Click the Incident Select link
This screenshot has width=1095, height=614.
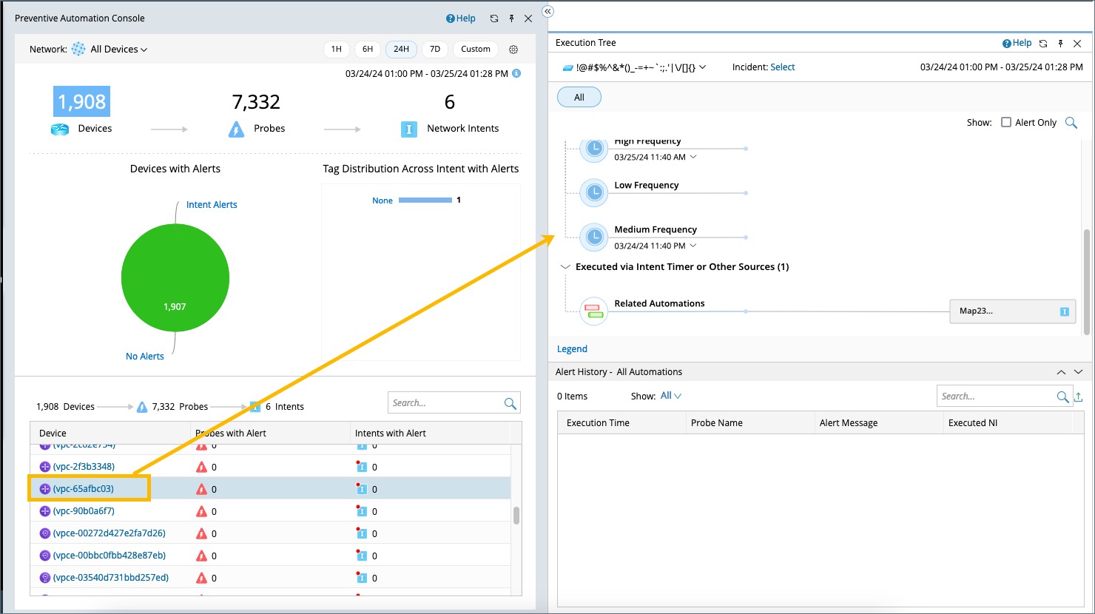[782, 67]
